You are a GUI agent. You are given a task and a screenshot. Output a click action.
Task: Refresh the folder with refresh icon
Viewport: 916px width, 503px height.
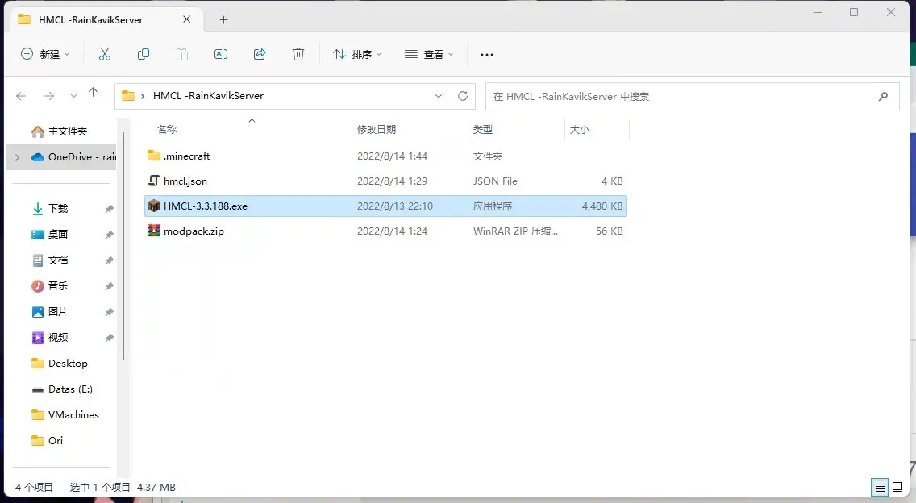click(x=462, y=95)
